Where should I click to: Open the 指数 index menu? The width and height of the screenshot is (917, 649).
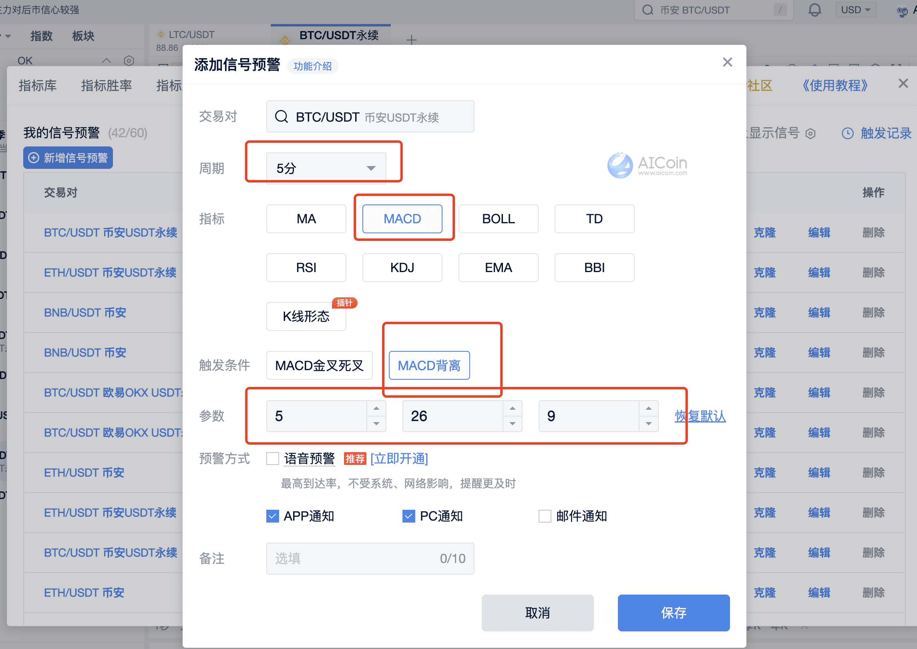click(x=42, y=36)
